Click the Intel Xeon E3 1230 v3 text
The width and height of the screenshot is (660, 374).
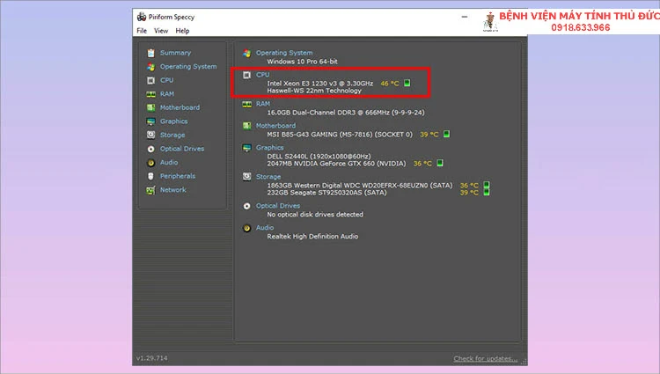[320, 84]
